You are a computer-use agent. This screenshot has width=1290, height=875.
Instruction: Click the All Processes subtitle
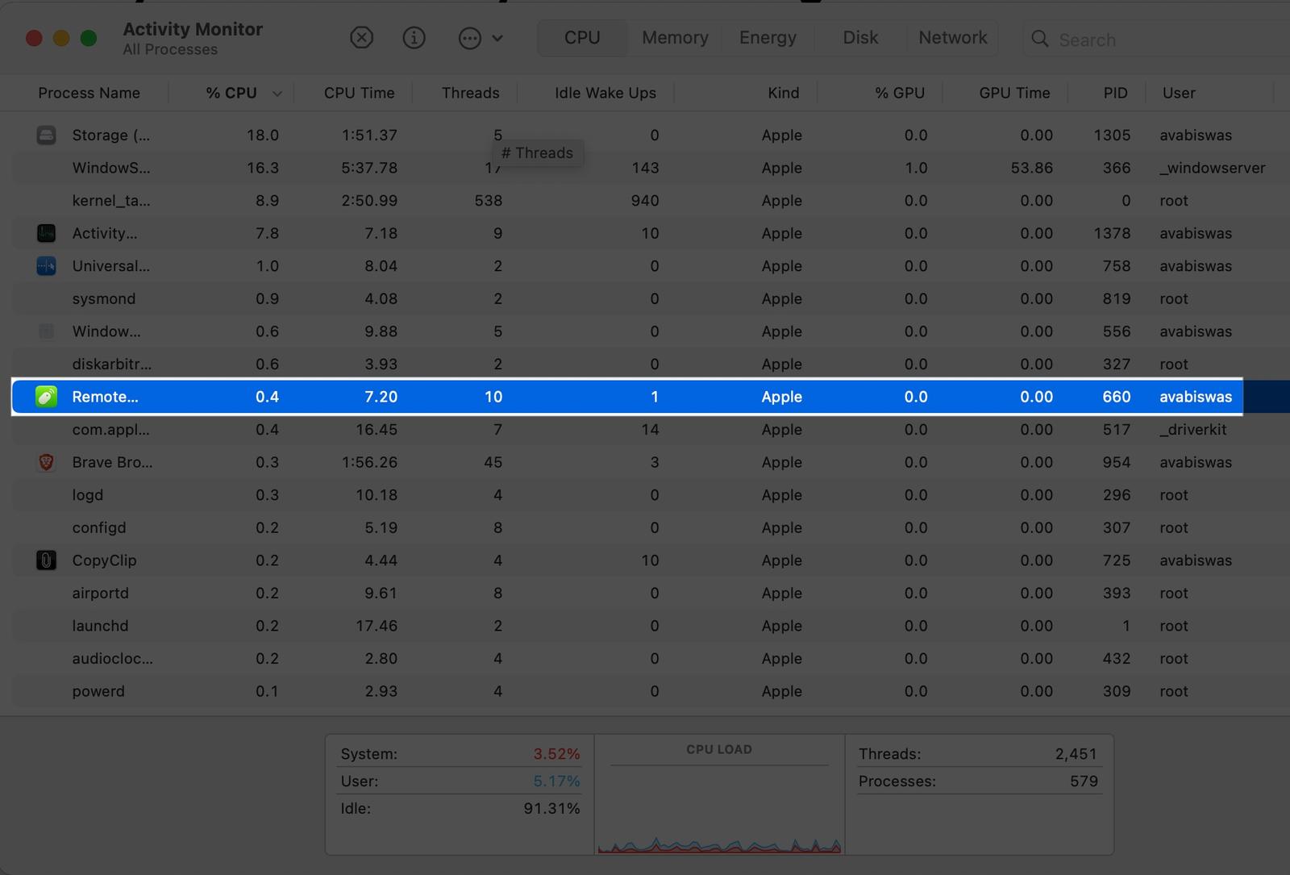(x=170, y=49)
